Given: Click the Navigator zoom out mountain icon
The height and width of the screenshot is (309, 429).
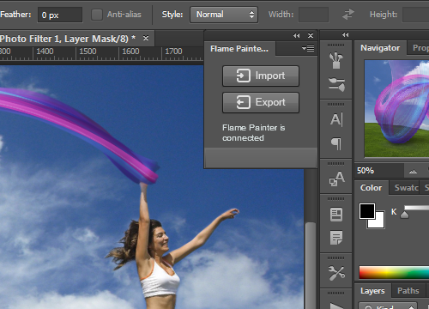Looking at the screenshot, I should pos(413,171).
